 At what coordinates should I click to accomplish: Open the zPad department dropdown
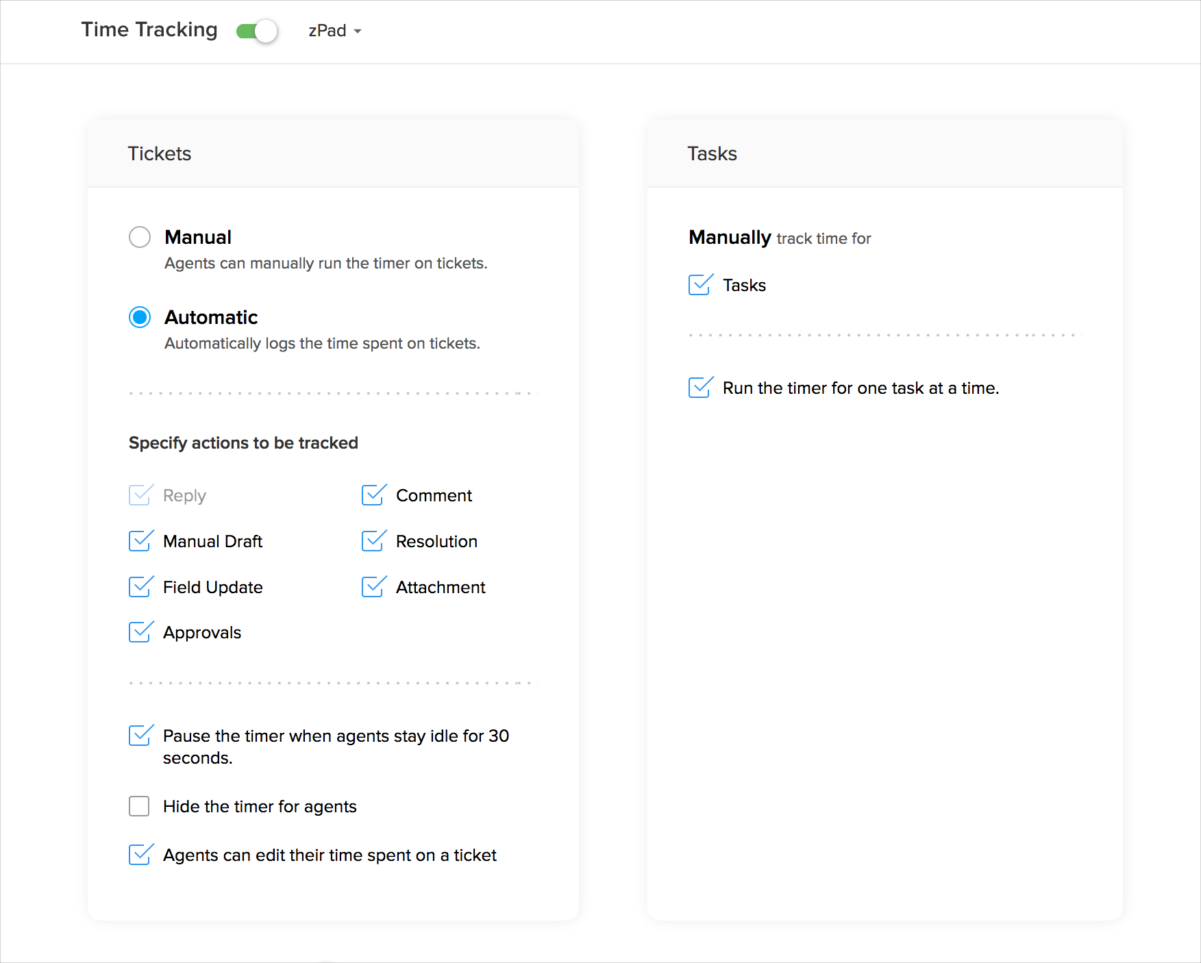(x=334, y=31)
